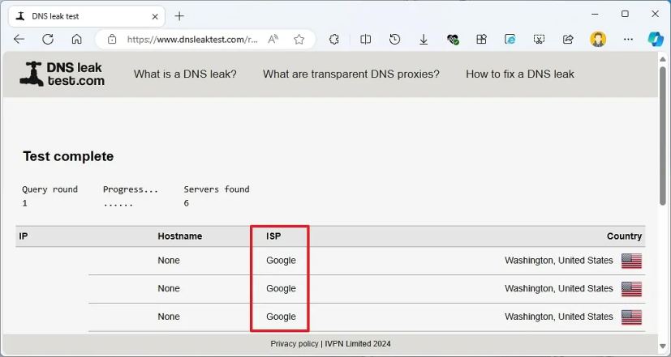The width and height of the screenshot is (671, 357).
Task: Select the 'Test complete' heading text
Action: (68, 156)
